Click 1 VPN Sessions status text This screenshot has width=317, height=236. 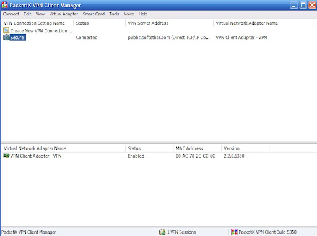coord(181,232)
